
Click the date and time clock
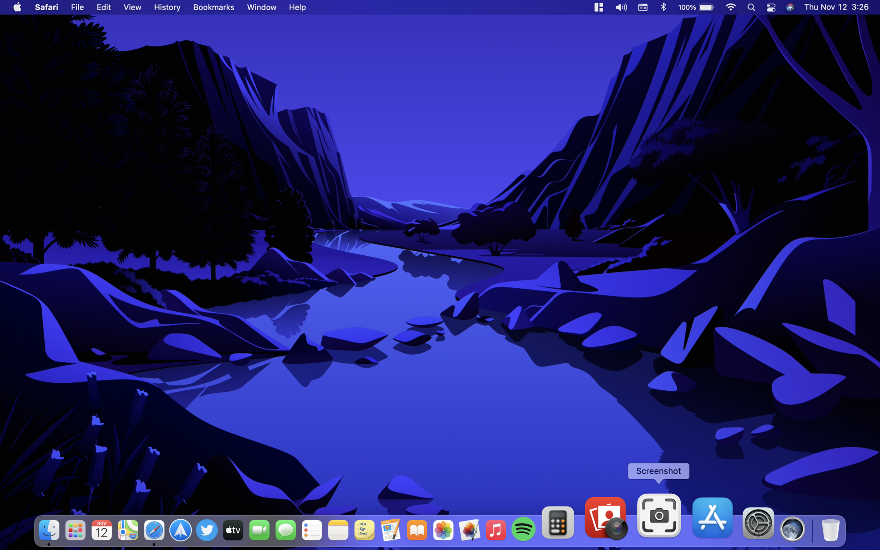[x=836, y=7]
